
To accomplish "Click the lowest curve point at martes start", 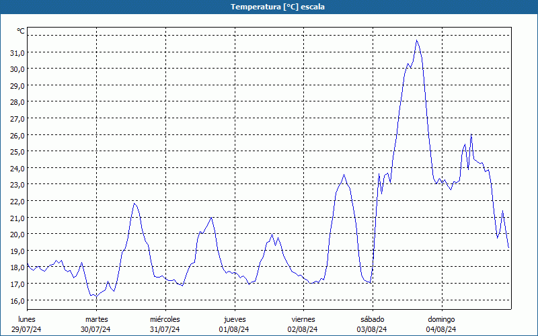I will [96, 296].
